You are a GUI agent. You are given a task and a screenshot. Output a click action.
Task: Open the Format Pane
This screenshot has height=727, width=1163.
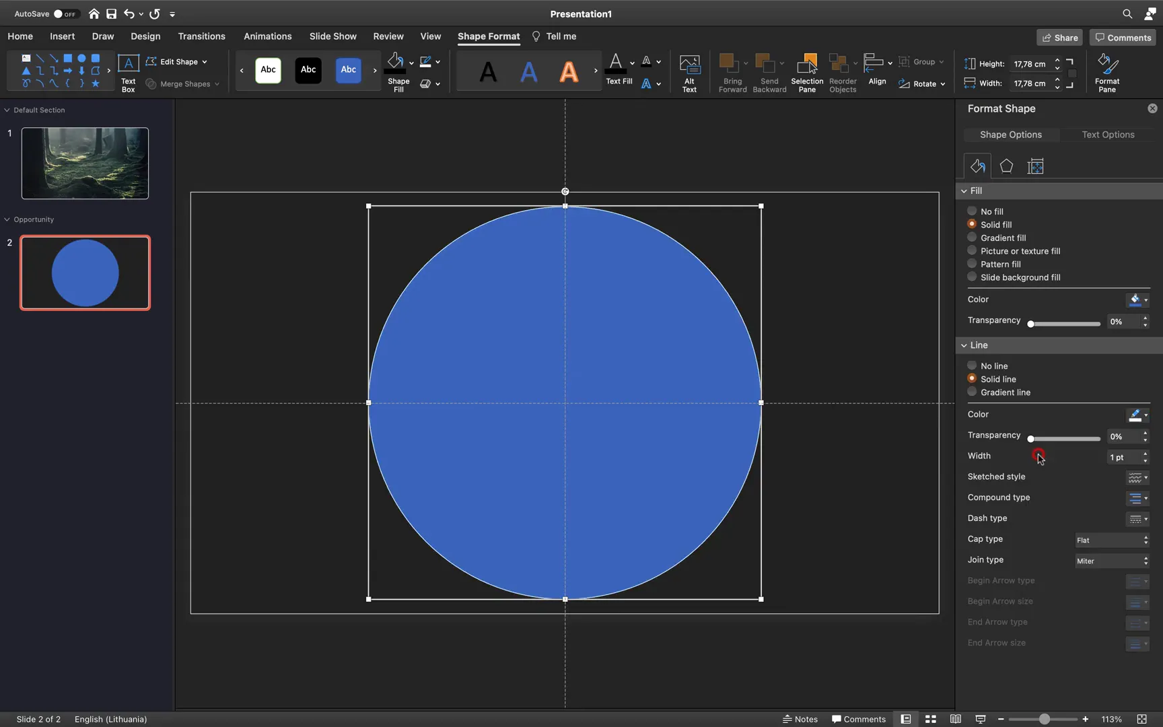[x=1107, y=73]
